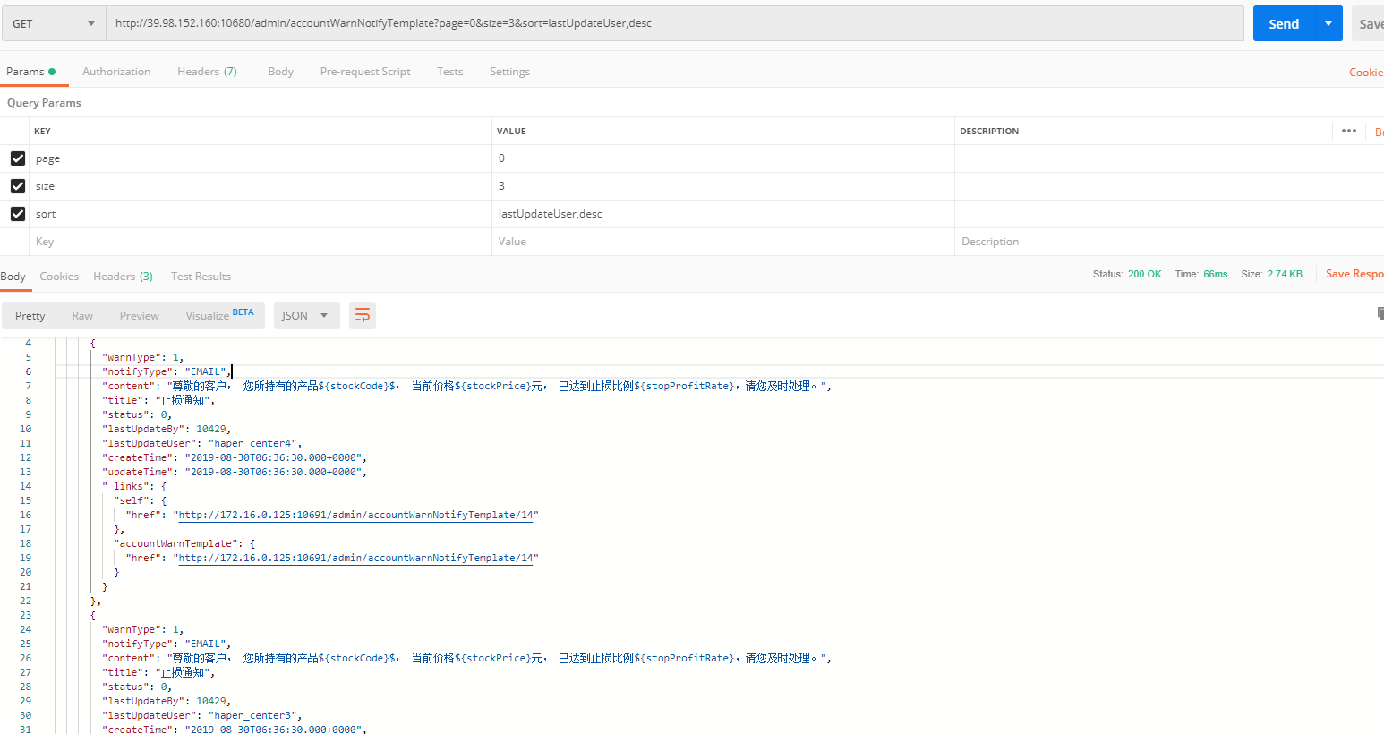The image size is (1384, 734).
Task: Switch to the response Body tab
Action: [13, 277]
